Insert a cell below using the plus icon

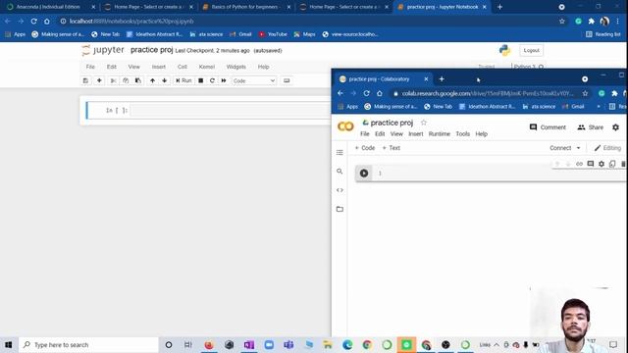(x=99, y=80)
